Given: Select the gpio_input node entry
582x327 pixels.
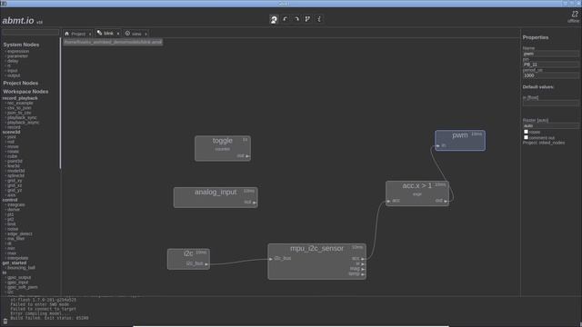Looking at the screenshot, I should pos(17,282).
